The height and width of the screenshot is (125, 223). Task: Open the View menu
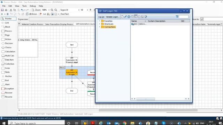pos(17,6)
